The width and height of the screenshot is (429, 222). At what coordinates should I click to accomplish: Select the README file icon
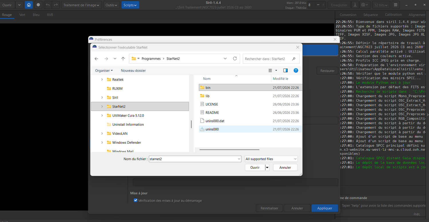(202, 112)
